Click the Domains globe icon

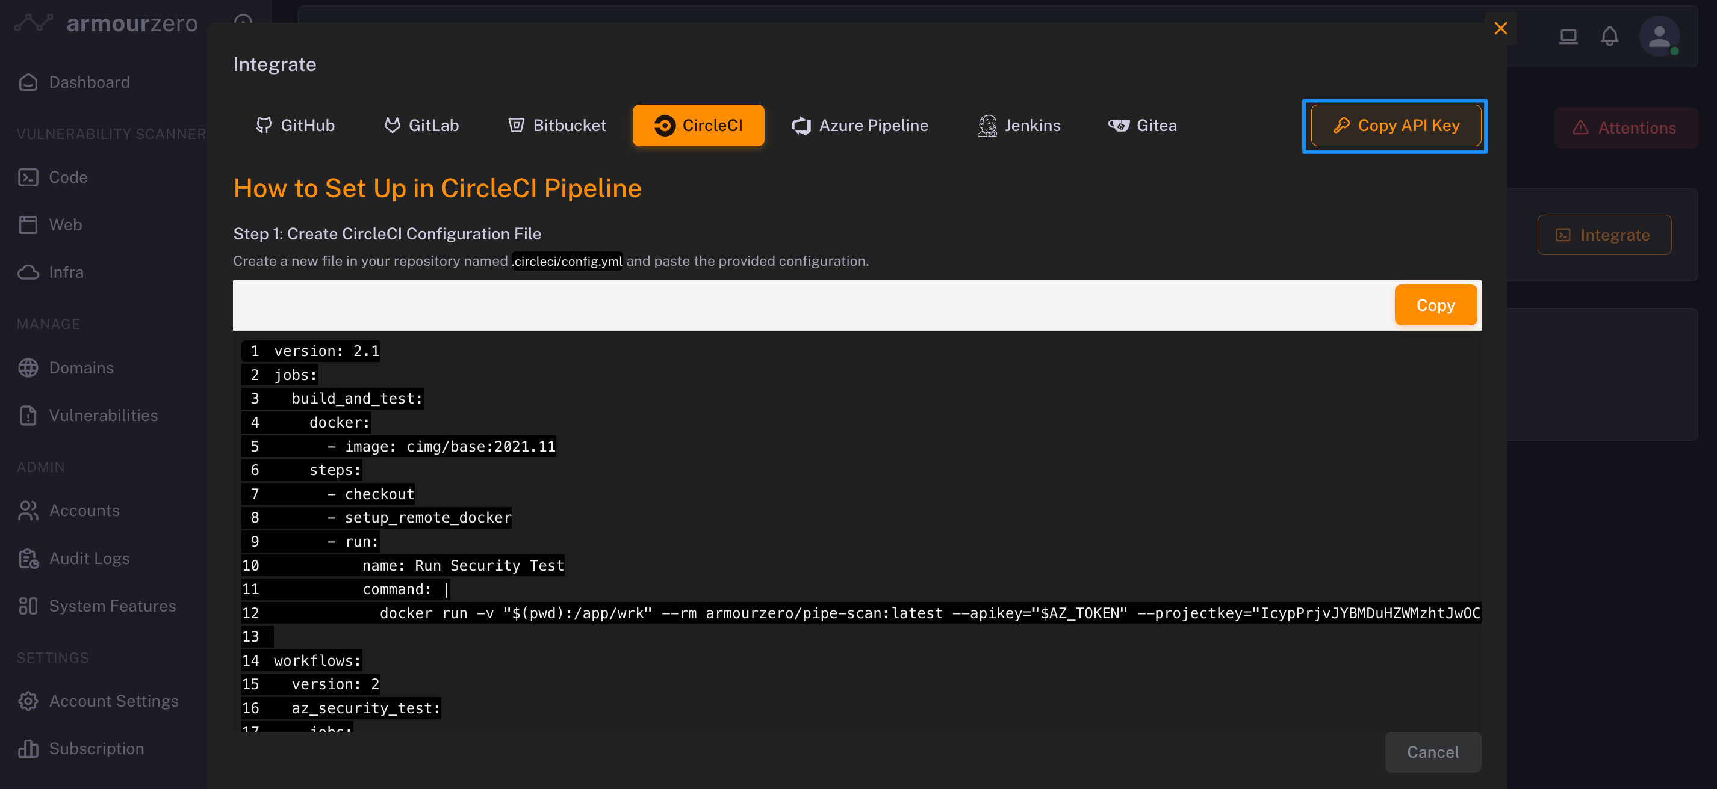[x=28, y=367]
